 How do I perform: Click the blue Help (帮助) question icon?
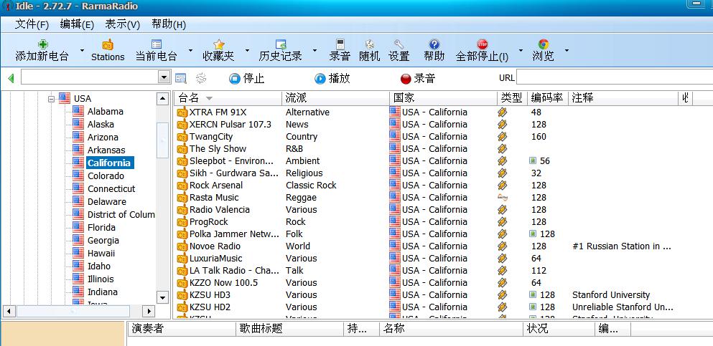(434, 44)
